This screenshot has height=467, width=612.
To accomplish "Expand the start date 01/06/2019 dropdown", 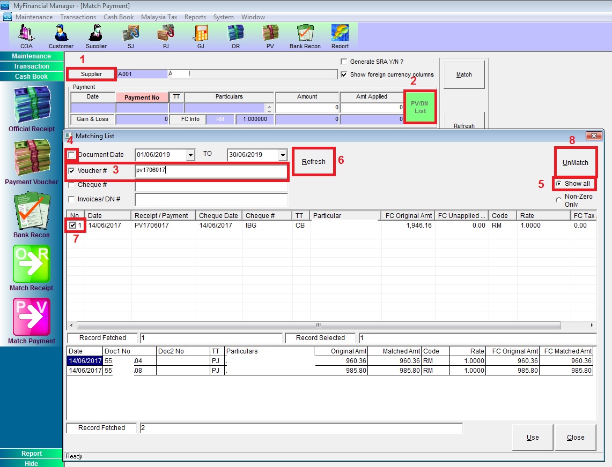I will pos(190,155).
